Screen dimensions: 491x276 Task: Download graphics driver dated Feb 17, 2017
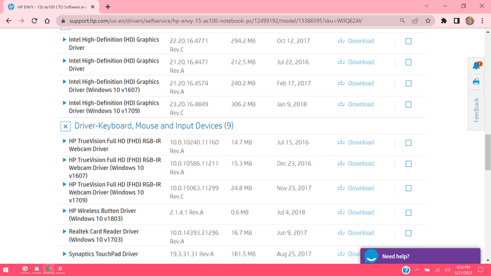click(x=361, y=83)
